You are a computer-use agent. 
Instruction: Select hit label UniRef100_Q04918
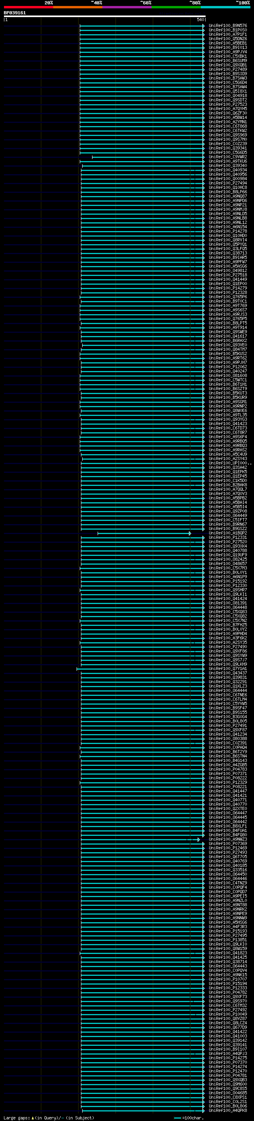pos(228,96)
